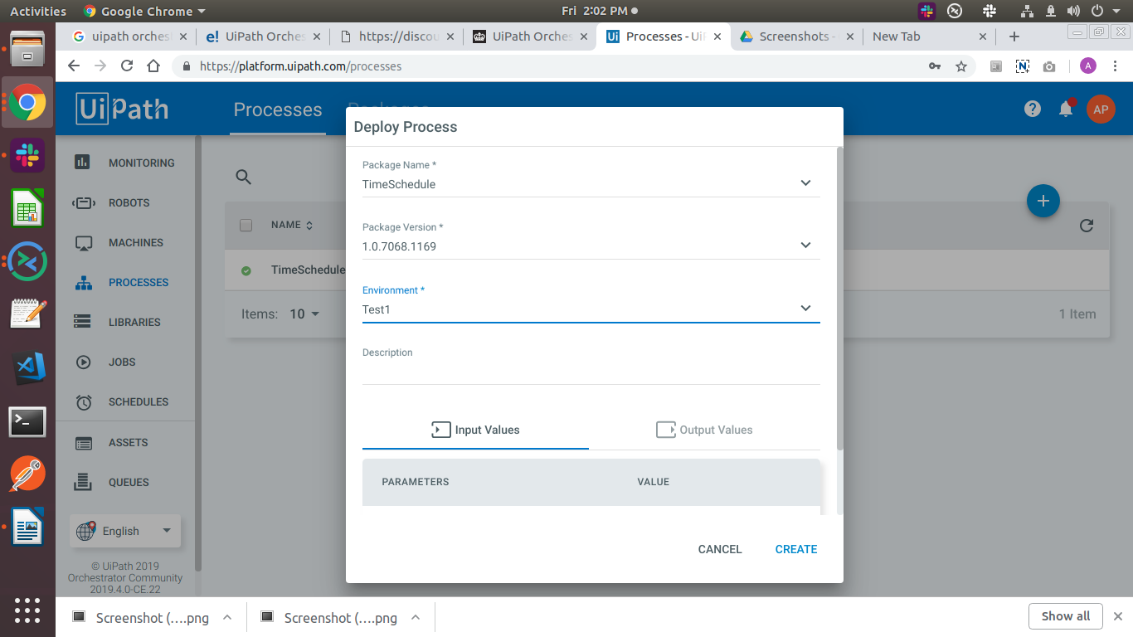Screen dimensions: 1133x637
Task: Open the notifications bell
Action: click(1067, 109)
